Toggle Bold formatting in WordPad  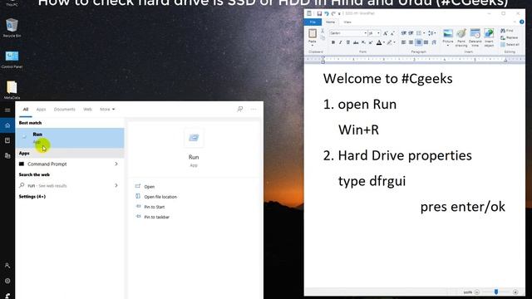pos(333,42)
